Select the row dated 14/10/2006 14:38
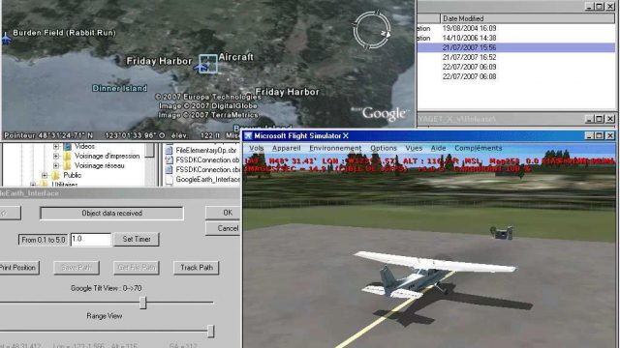Viewport: 620px width, 348px height. click(516, 39)
